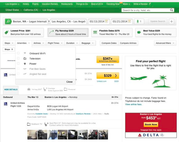Open Trending Now in navigation

coord(113,4)
